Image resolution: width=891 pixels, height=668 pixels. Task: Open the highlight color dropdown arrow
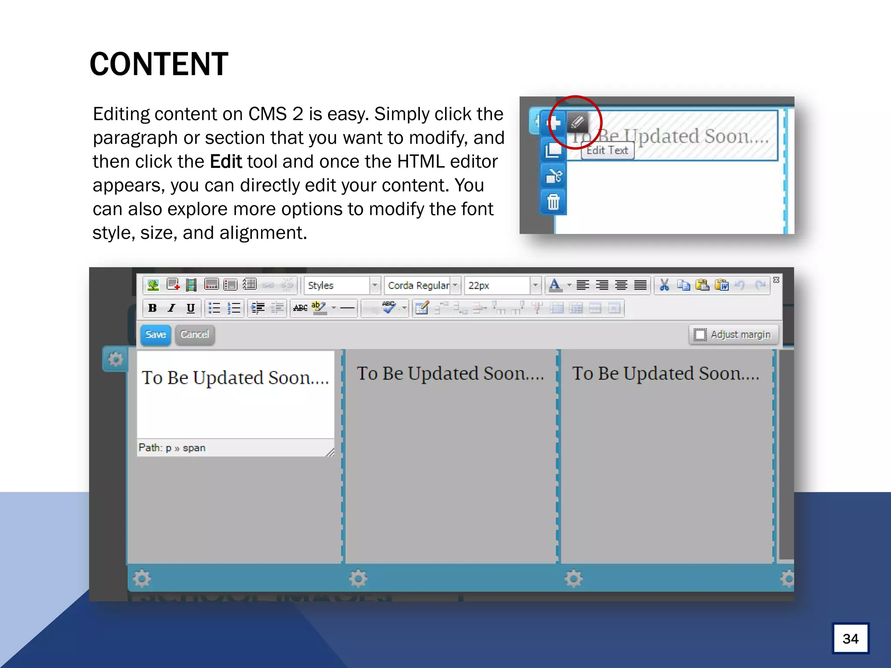[x=334, y=308]
